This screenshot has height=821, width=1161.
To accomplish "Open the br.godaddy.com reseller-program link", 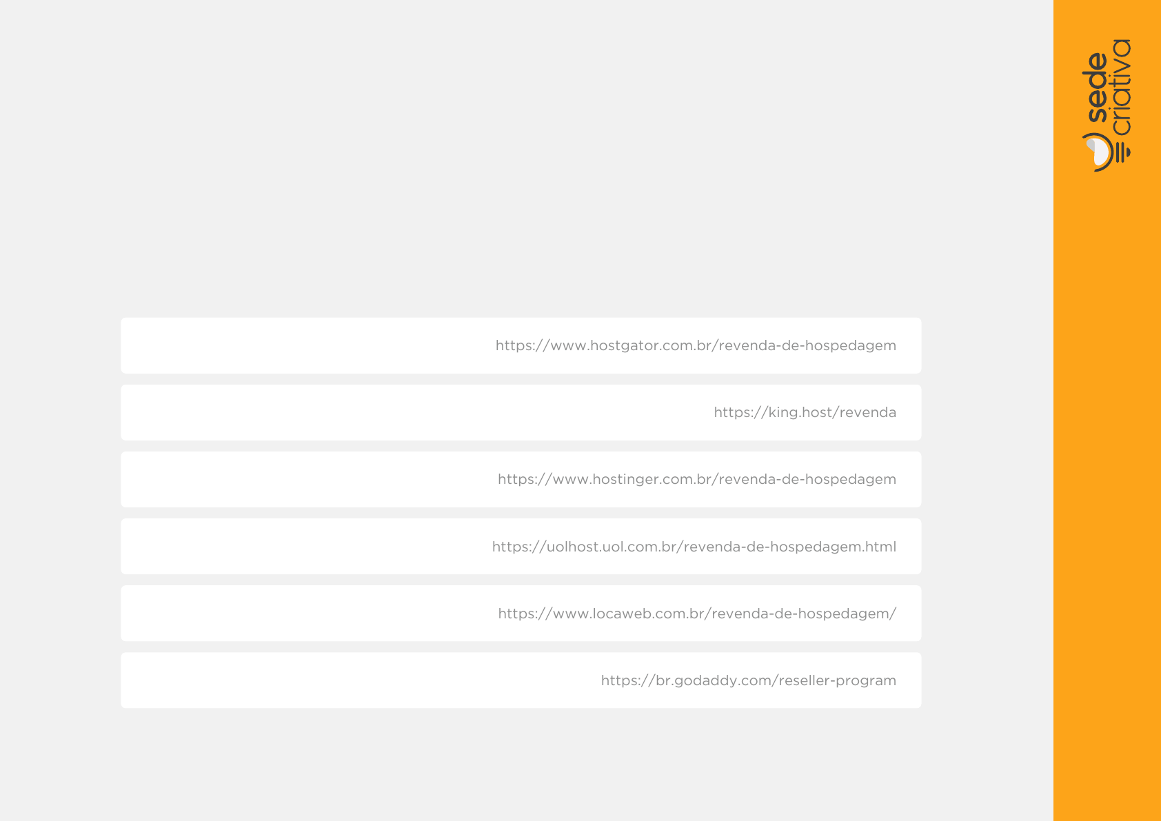I will pos(749,680).
